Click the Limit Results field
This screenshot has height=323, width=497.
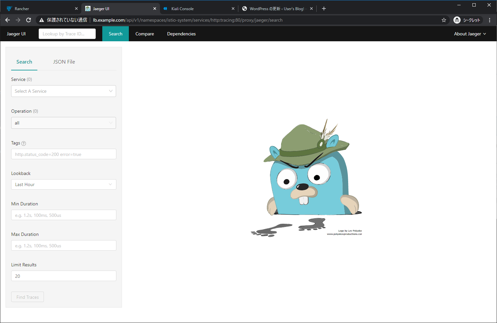[64, 276]
